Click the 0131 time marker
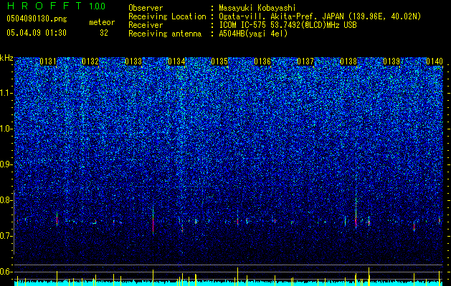 48,61
